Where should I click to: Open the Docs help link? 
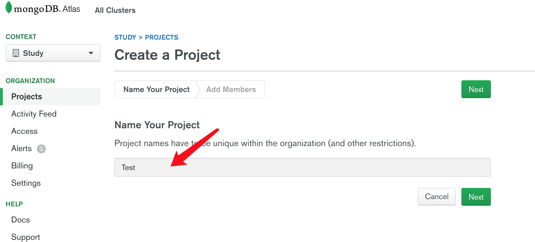tap(21, 220)
